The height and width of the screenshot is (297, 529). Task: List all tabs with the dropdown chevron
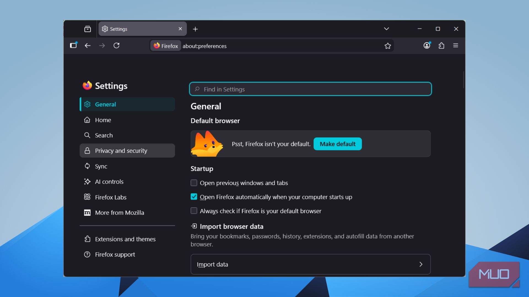click(387, 29)
